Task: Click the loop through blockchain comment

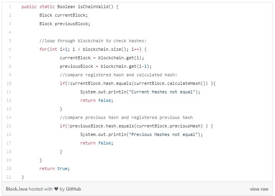Action: tap(93, 41)
